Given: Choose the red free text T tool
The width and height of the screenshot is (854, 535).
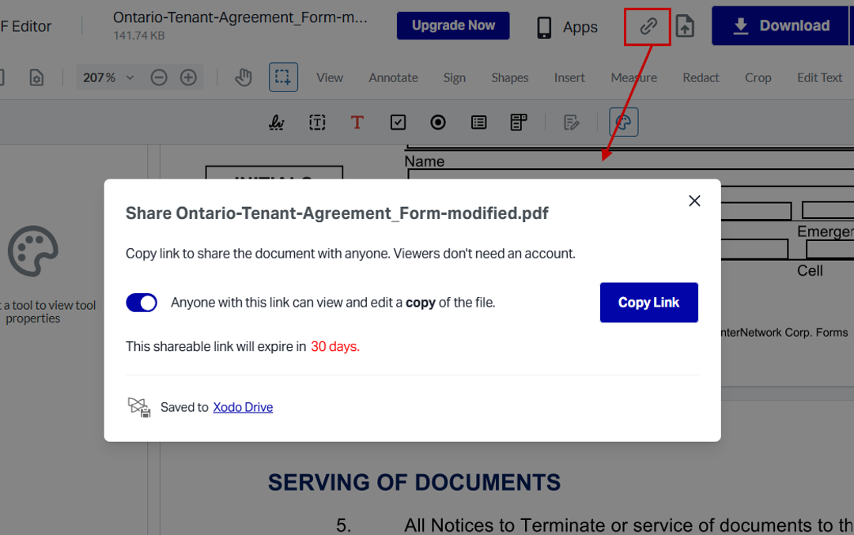Looking at the screenshot, I should 357,122.
